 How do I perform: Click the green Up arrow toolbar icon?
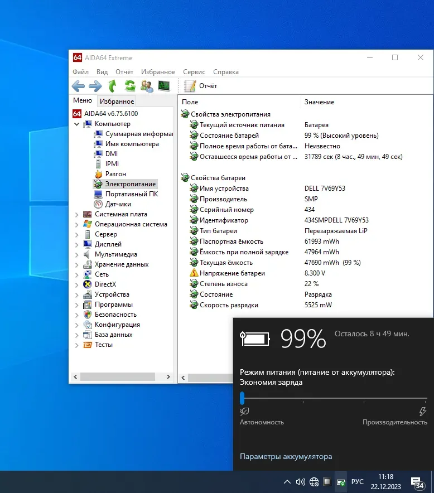pyautogui.click(x=113, y=86)
